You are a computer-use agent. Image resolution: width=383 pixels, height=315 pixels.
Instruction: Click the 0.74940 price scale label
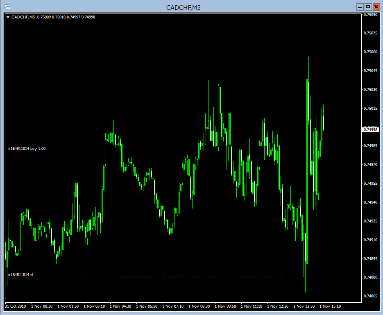point(370,202)
